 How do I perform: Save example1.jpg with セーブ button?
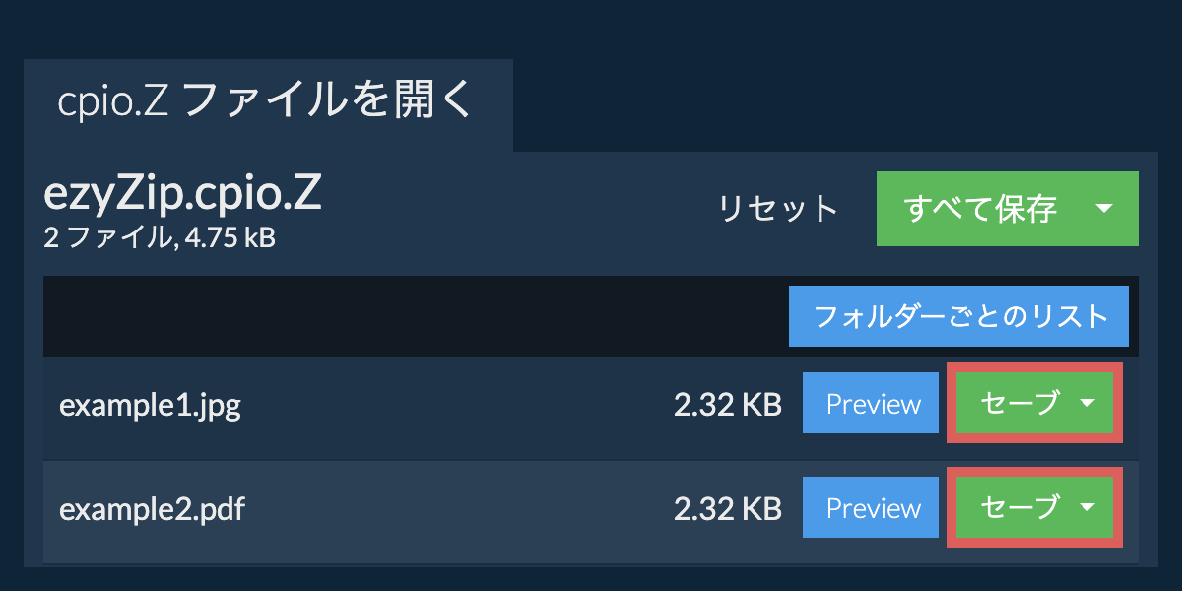click(1019, 404)
